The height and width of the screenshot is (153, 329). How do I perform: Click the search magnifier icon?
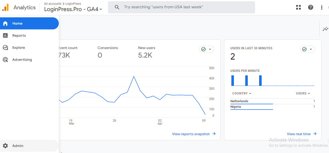tap(117, 7)
